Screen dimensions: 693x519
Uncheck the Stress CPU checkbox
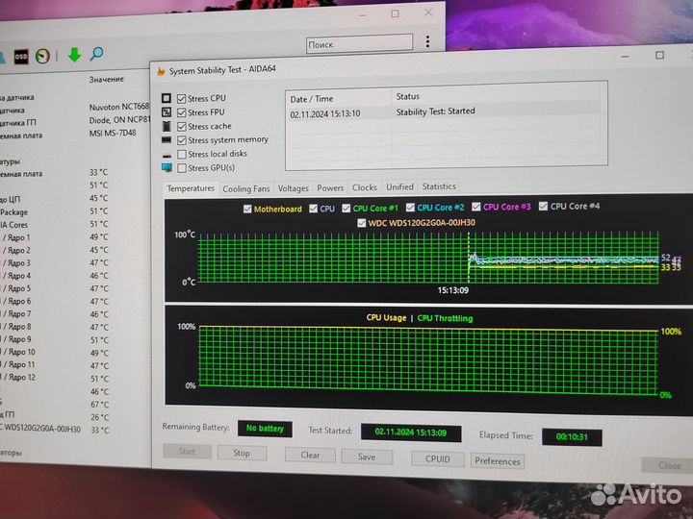181,98
